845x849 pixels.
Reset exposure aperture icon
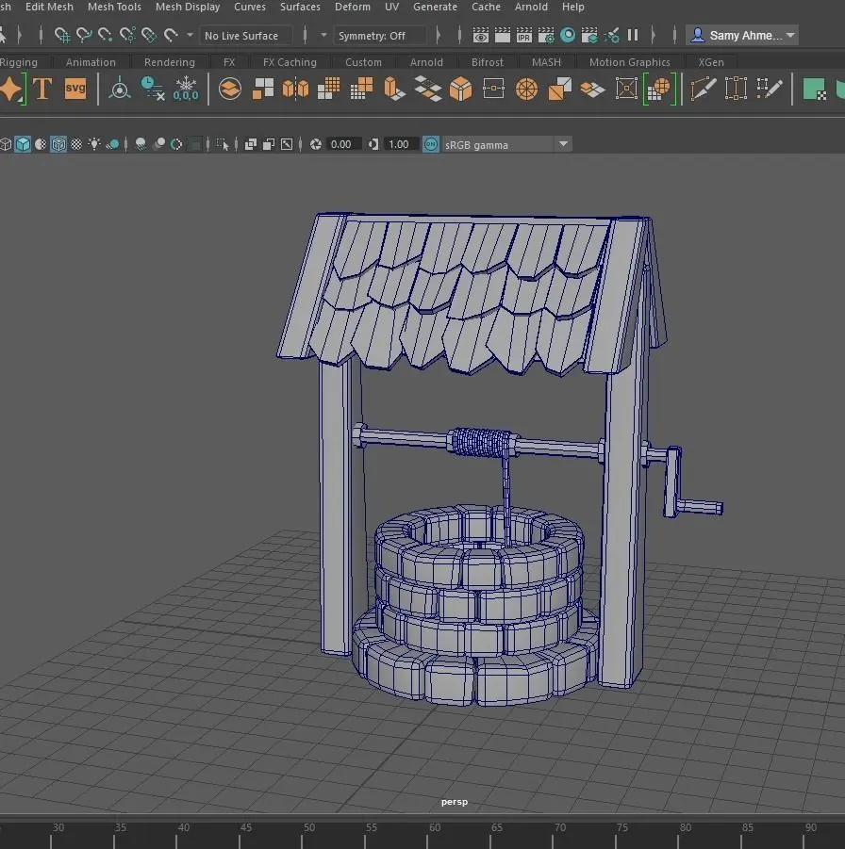coord(315,144)
